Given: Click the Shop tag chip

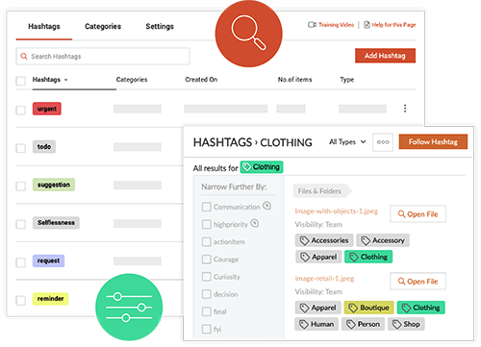Looking at the screenshot, I should click(x=406, y=324).
